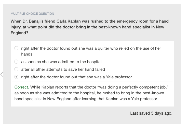This screenshot has width=188, height=124.
Task: Click 'England?' at the end of the question
Action: 19,33
